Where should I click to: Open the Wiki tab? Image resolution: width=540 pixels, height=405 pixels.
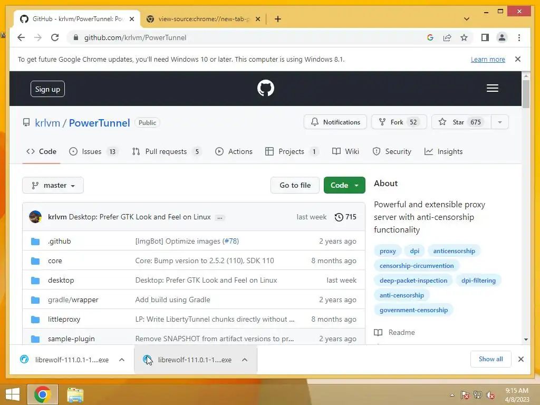pyautogui.click(x=345, y=151)
